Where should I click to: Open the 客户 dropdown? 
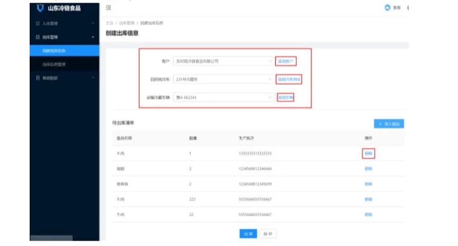223,61
